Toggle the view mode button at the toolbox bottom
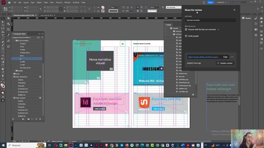Viewport: 264px width, 148px height. pyautogui.click(x=3, y=100)
